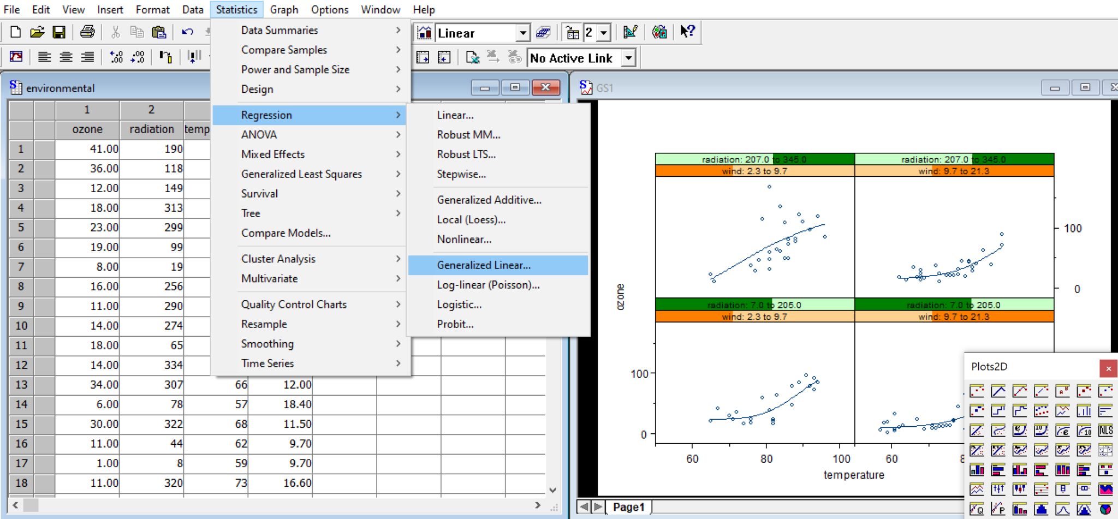The width and height of the screenshot is (1118, 519).
Task: Select the NLS plot icon in Plots2D
Action: 1105,431
